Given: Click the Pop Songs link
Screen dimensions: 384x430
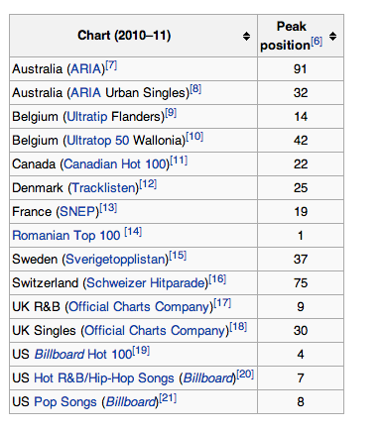Looking at the screenshot, I should (65, 402).
